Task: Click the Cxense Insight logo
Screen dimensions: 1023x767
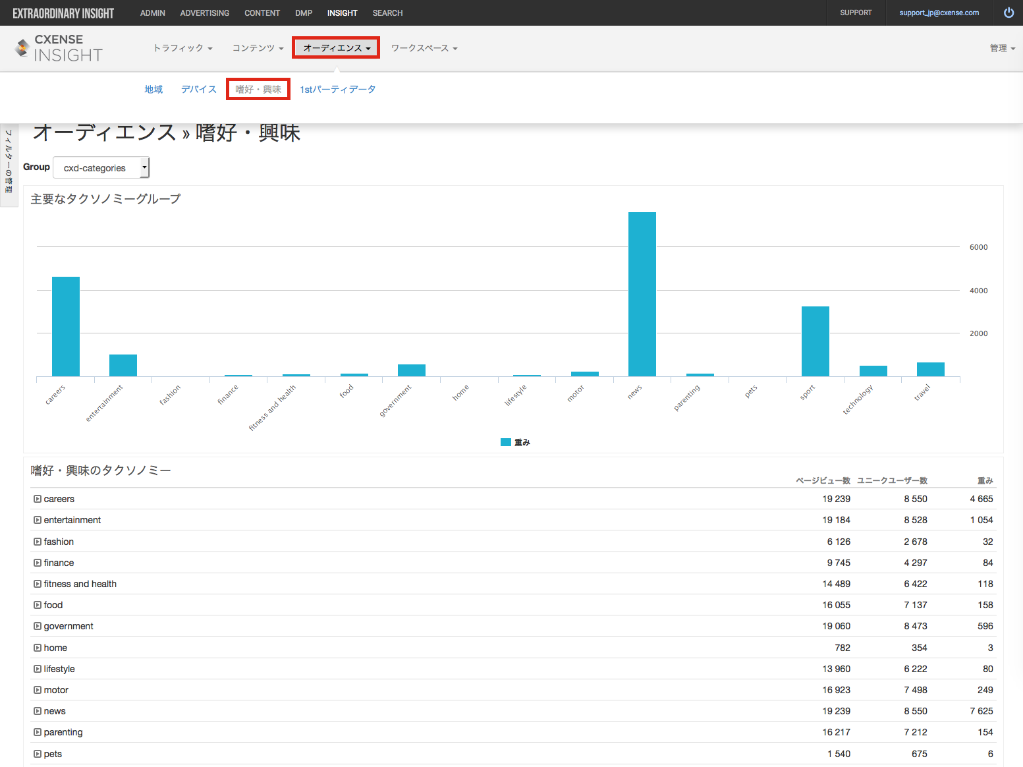Action: pos(59,49)
